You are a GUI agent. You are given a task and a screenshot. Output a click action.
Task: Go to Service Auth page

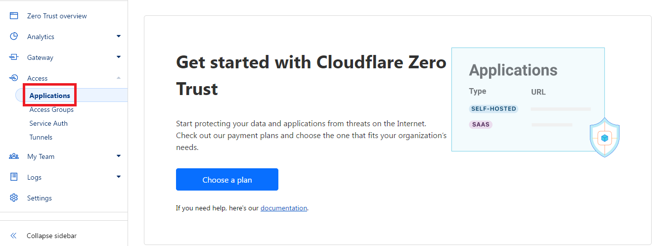(x=48, y=123)
